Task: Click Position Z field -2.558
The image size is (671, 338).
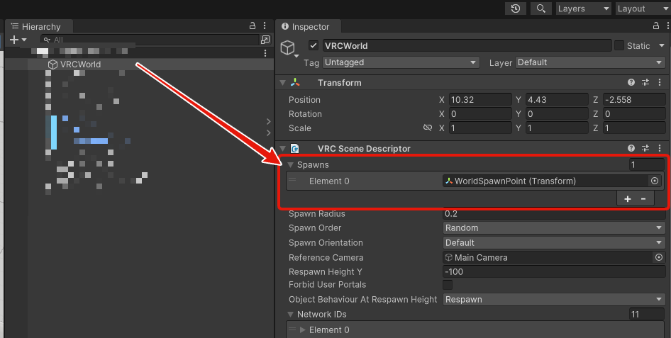Action: (634, 100)
